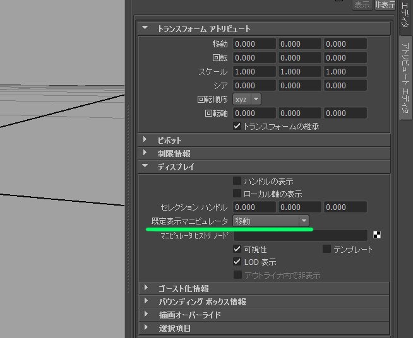Click the 表示 button
Image resolution: width=413 pixels, height=338 pixels.
(x=362, y=5)
